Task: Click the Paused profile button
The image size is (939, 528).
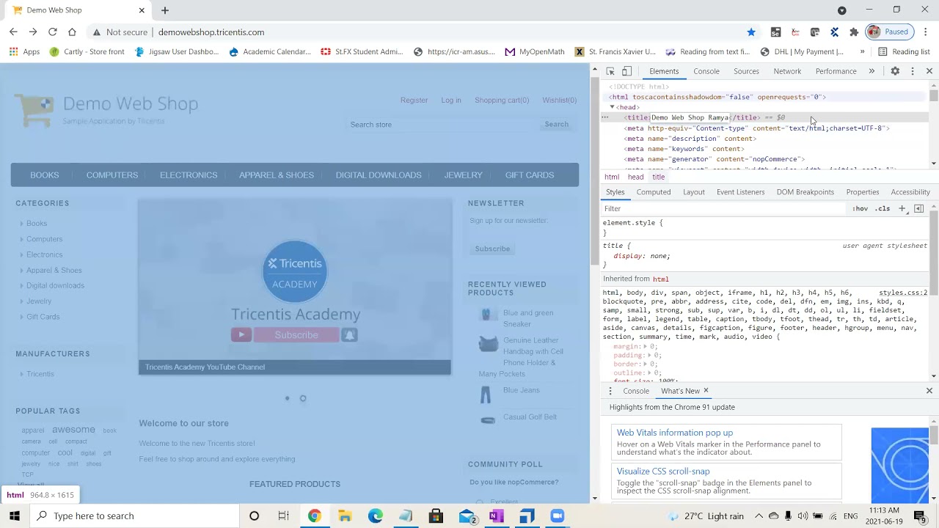Action: pyautogui.click(x=888, y=32)
